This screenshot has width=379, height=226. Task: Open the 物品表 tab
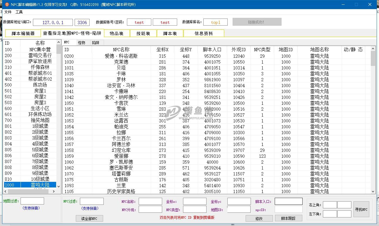click(x=117, y=33)
